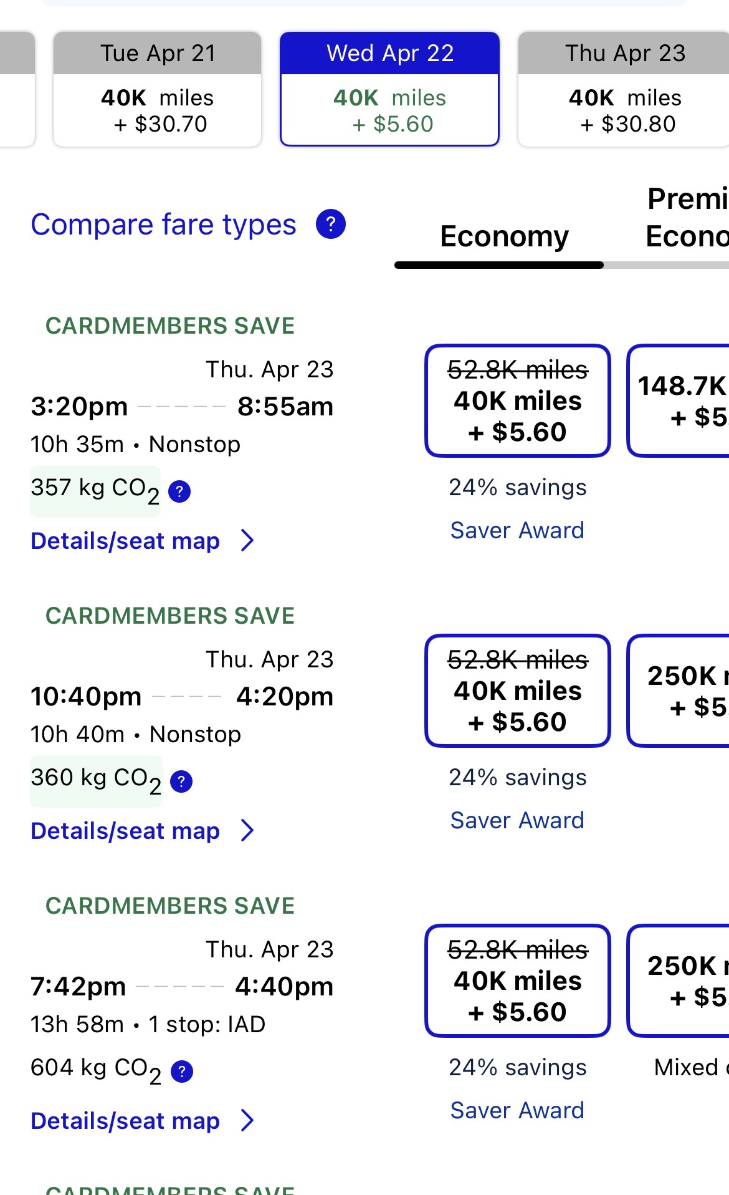
Task: Switch to the Economy fare tab
Action: 504,236
